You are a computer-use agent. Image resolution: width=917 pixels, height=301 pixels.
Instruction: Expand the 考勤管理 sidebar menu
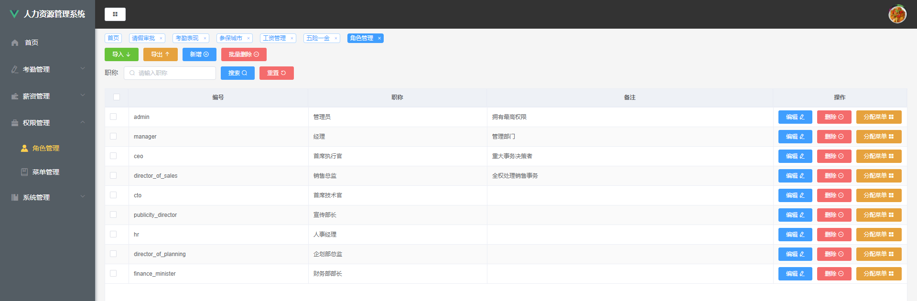pyautogui.click(x=48, y=69)
